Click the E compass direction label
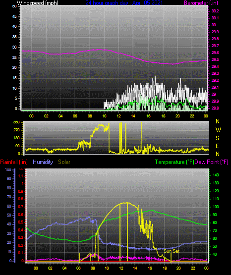Viewport: 231px width, 275px height. (217, 146)
